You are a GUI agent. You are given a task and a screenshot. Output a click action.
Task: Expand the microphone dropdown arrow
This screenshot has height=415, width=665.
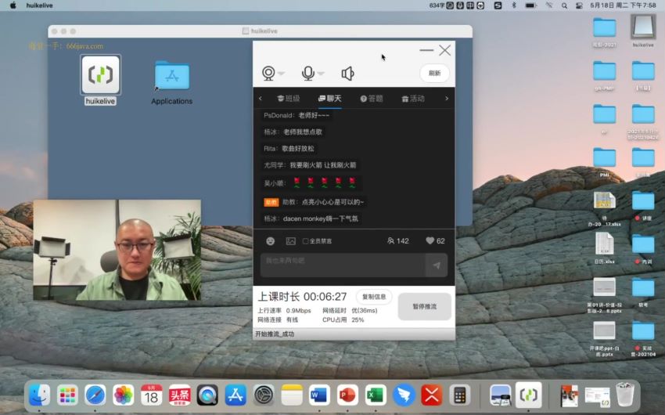321,74
